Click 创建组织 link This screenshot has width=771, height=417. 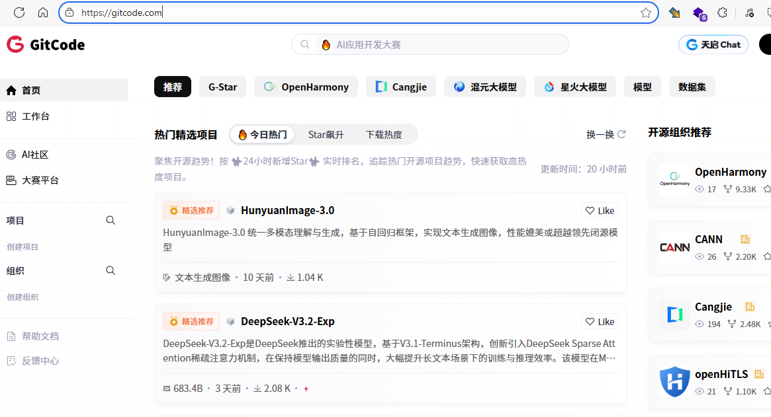[23, 297]
